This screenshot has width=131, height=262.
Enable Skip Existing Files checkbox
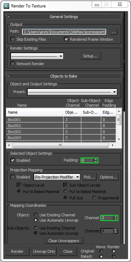coord(12,39)
